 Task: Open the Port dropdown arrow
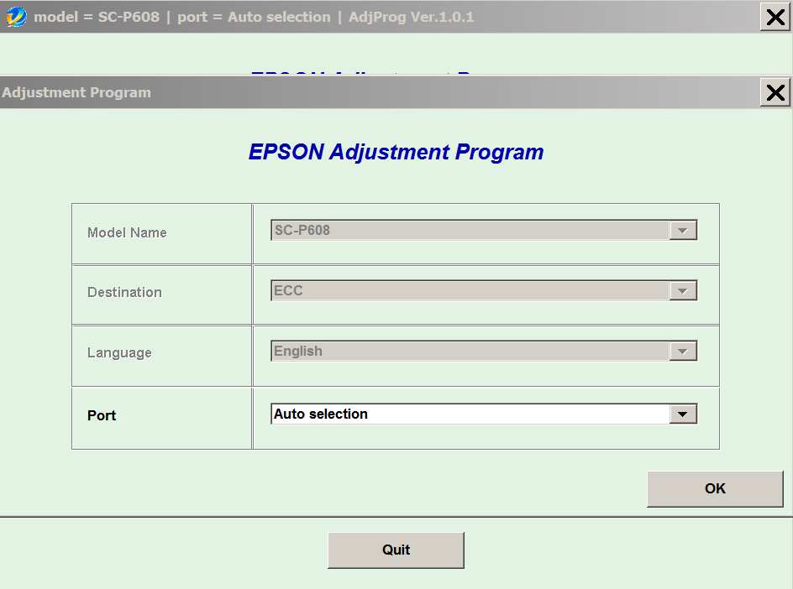(x=683, y=414)
